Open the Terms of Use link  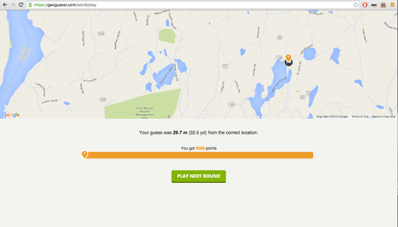click(359, 116)
